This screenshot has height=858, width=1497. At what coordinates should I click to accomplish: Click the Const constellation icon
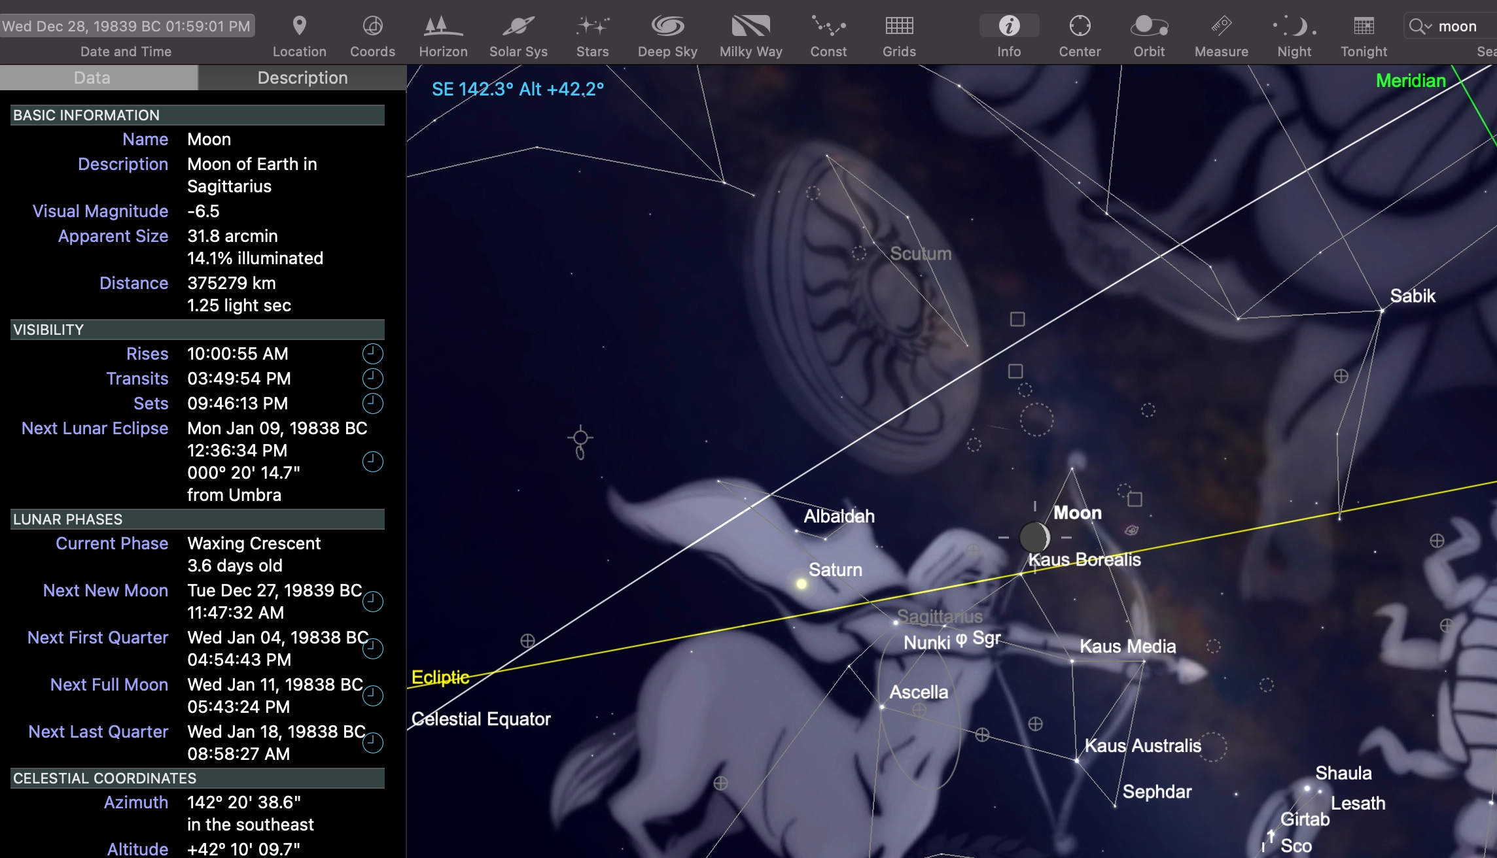(828, 27)
